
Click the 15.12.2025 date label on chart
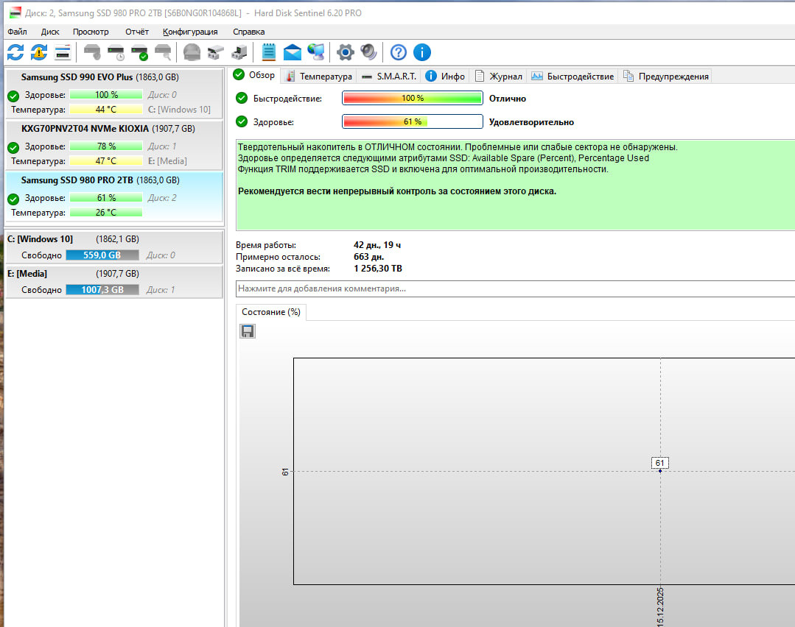[660, 606]
